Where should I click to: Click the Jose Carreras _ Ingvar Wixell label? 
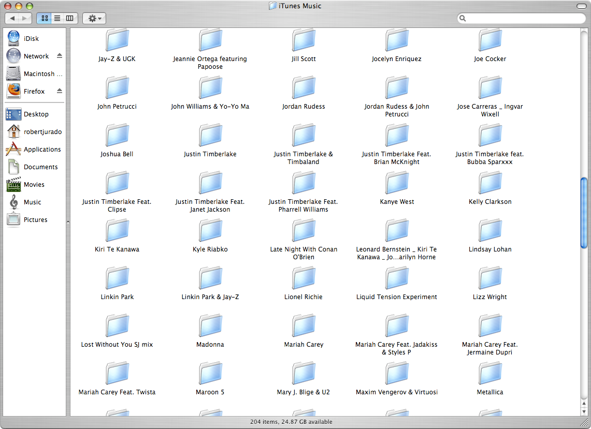coord(490,110)
